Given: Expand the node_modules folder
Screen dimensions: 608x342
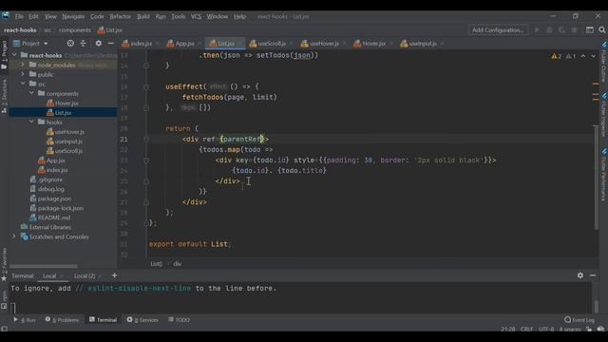Looking at the screenshot, I should (23, 65).
